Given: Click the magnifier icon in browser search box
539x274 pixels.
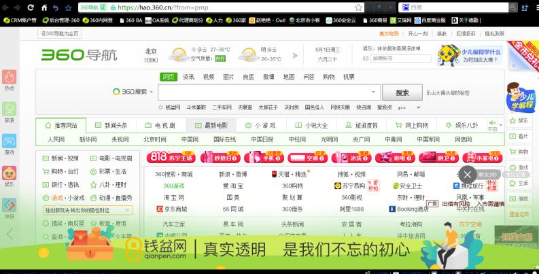Looking at the screenshot, I should (x=513, y=7).
